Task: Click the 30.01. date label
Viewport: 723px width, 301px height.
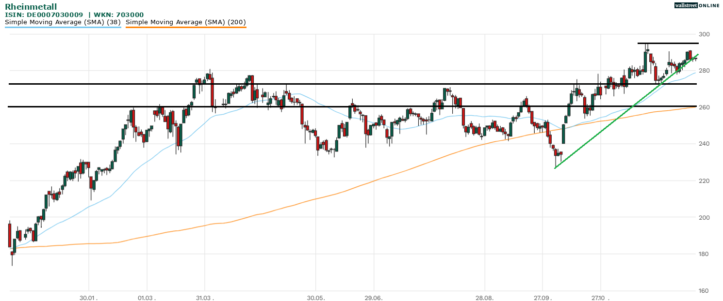Action: 89,297
